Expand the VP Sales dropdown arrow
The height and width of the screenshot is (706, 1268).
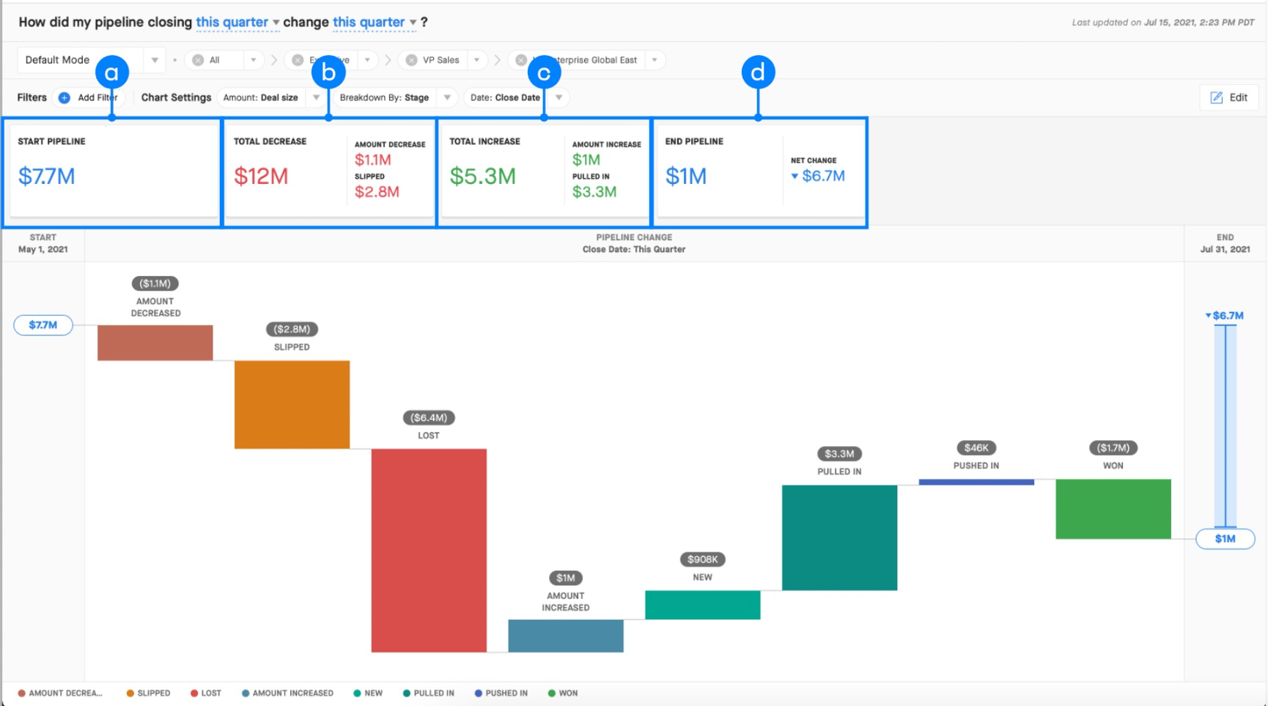(476, 60)
